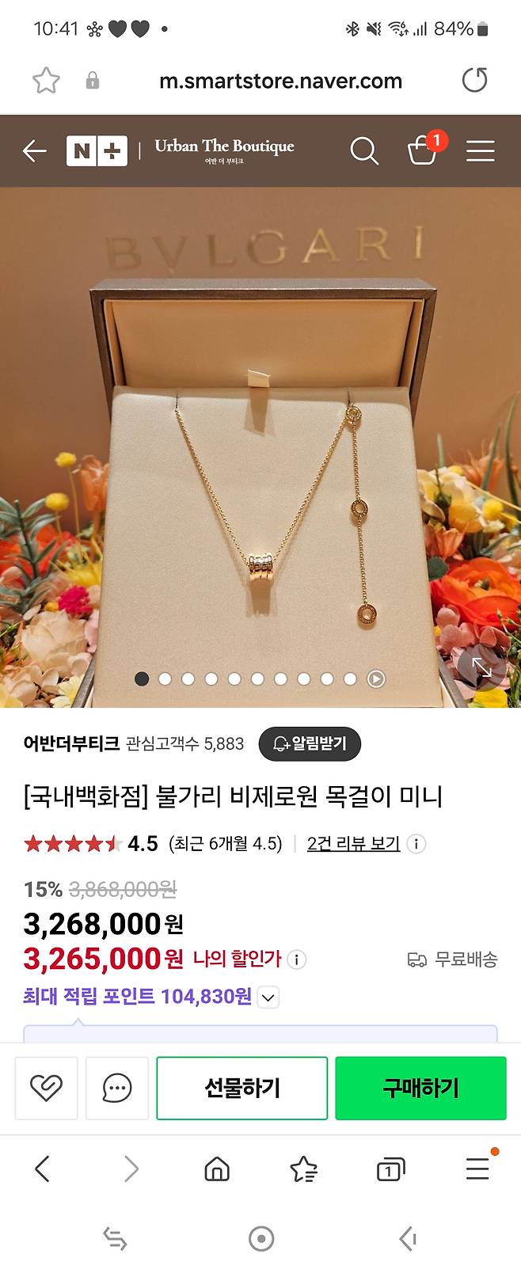Reload the page with the refresh icon
This screenshot has width=521, height=1273.
tap(474, 80)
